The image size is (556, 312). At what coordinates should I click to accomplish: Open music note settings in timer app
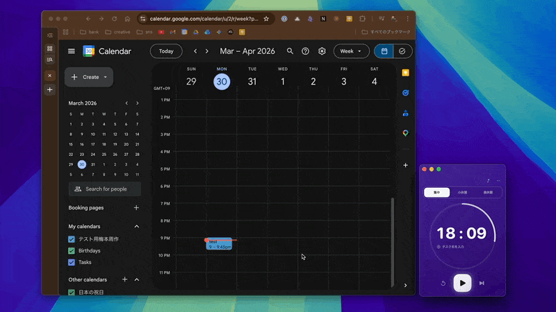489,181
